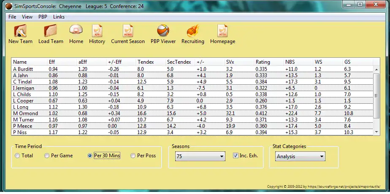
Task: Select the L Cooper row
Action: (192, 101)
